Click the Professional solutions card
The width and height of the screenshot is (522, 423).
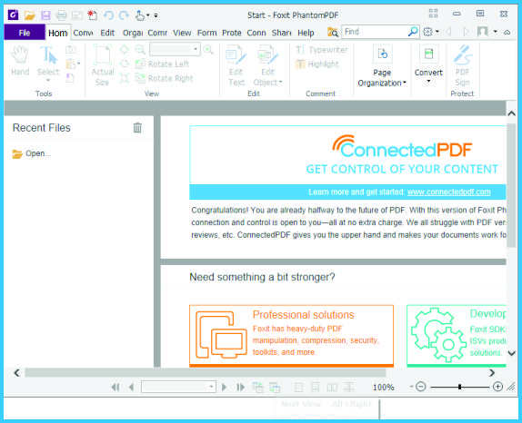(291, 336)
